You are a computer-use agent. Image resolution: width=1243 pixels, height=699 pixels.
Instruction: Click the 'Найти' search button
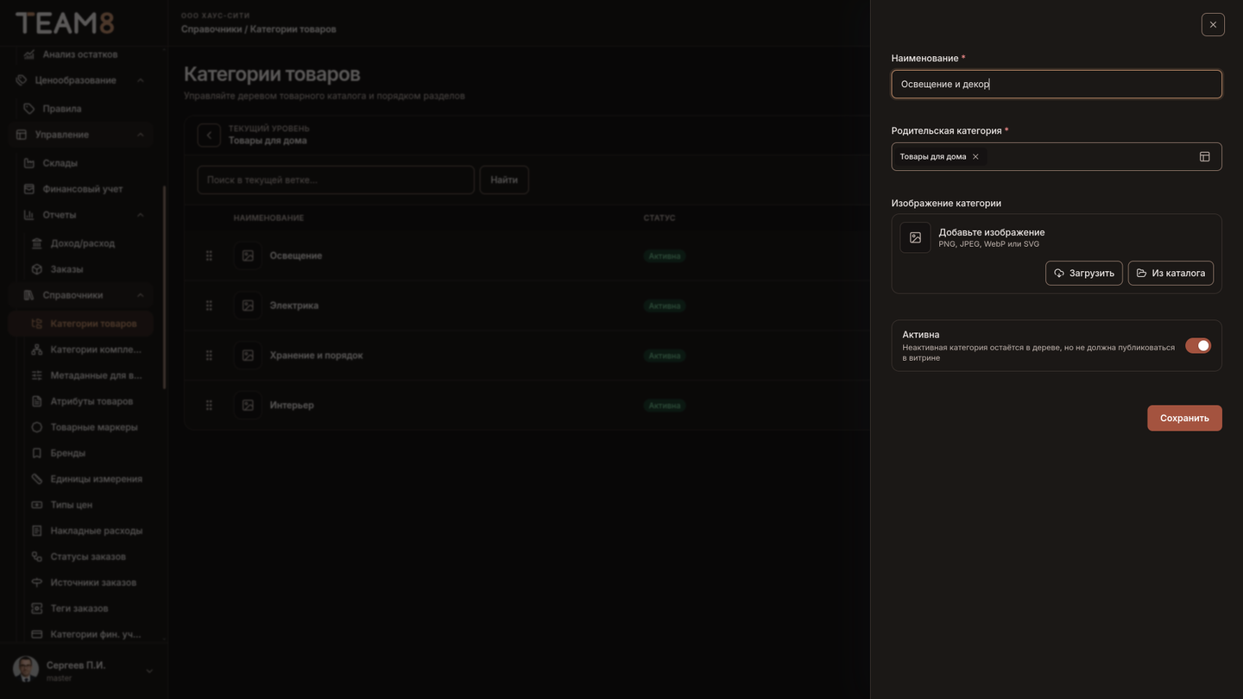click(504, 180)
